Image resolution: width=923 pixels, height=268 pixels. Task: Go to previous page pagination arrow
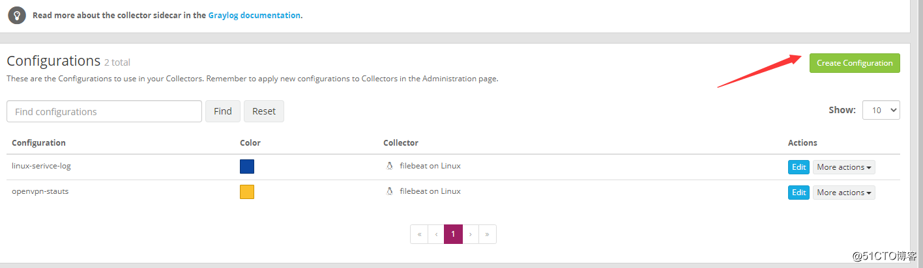click(x=436, y=234)
